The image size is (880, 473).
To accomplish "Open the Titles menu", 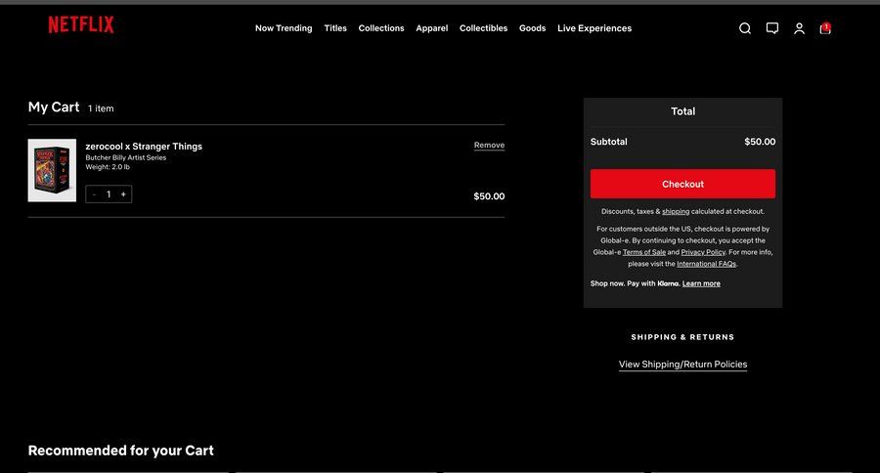I will tap(335, 28).
